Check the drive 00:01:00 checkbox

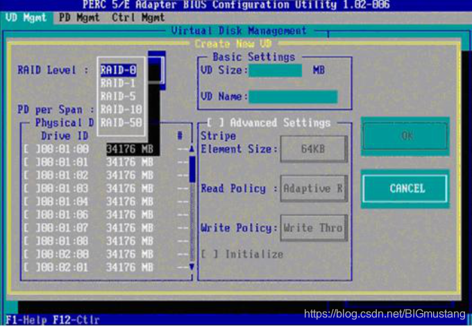pyautogui.click(x=31, y=149)
